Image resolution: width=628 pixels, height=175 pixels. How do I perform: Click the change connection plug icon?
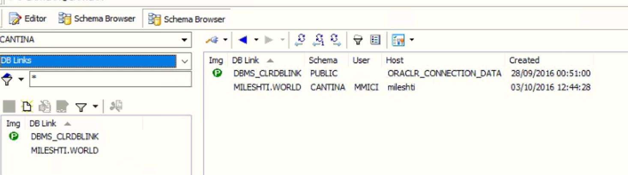[x=212, y=40]
